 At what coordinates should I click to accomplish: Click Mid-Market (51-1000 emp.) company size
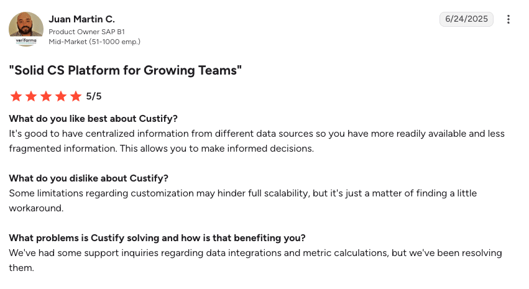tap(94, 42)
